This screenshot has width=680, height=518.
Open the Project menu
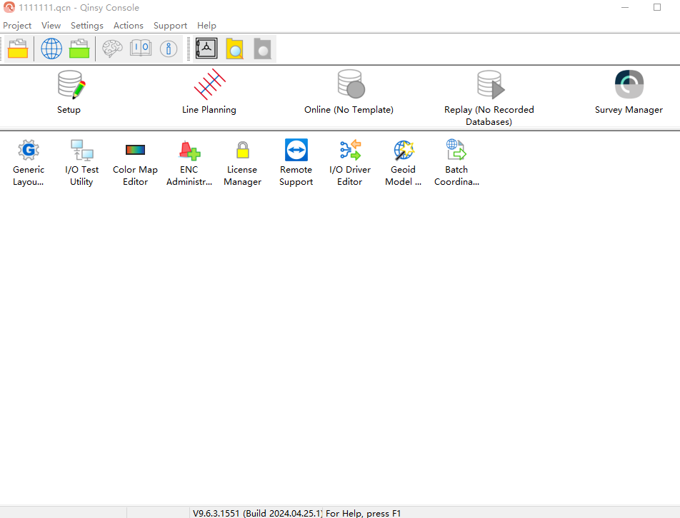click(17, 26)
